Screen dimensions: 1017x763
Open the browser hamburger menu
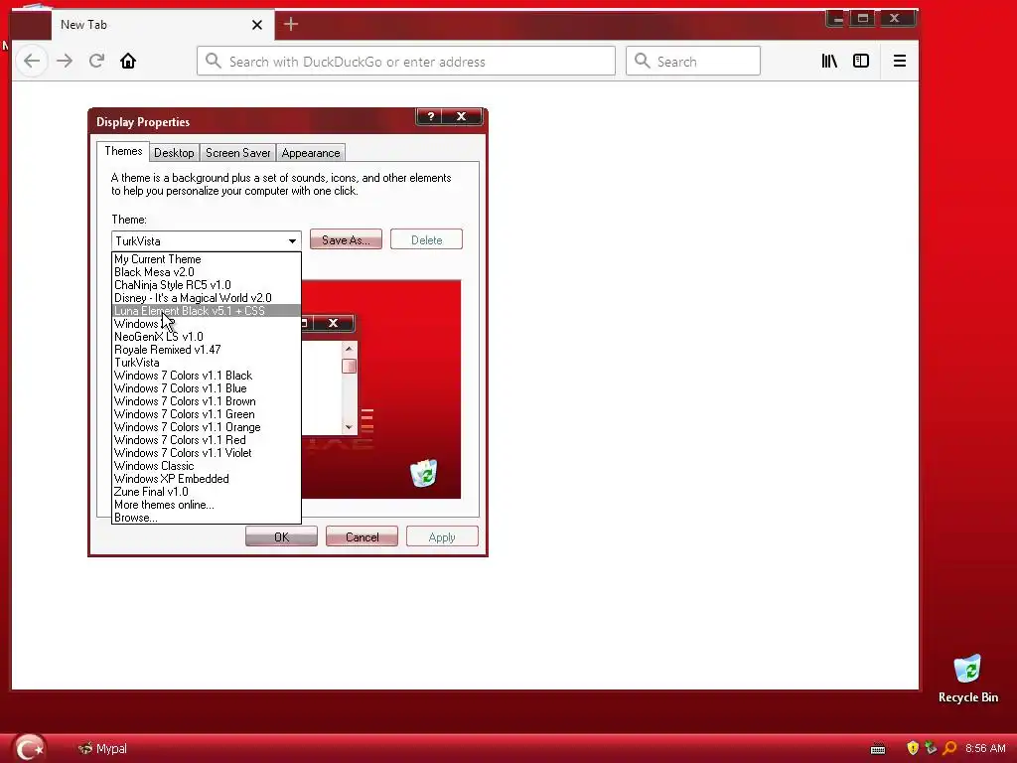[899, 61]
